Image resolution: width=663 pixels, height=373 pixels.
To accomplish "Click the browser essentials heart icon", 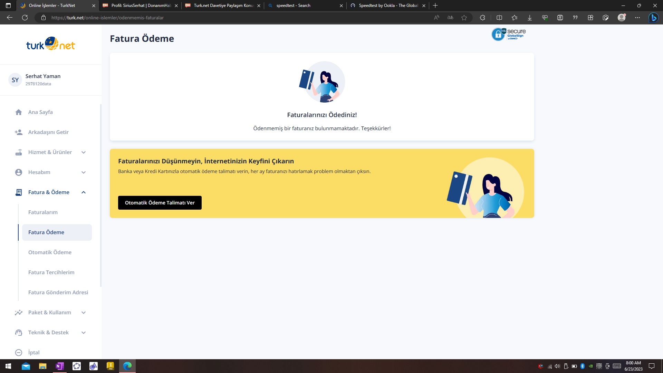I will (545, 18).
